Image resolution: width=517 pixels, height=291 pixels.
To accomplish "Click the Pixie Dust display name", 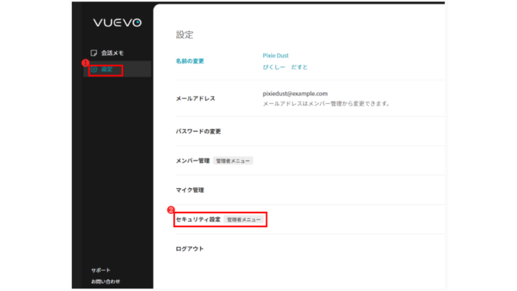I will 276,56.
